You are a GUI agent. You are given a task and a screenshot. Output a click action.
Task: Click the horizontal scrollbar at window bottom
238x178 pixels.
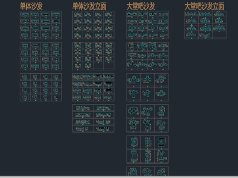[119, 177]
